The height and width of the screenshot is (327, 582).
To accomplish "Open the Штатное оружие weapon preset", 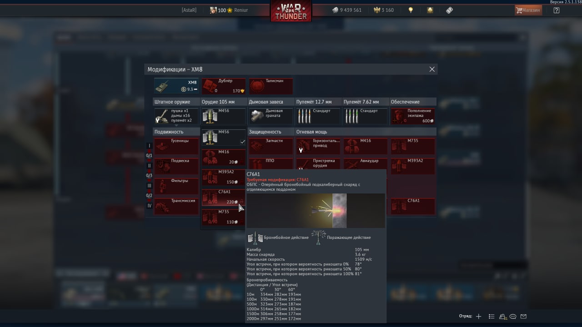I will pyautogui.click(x=176, y=116).
